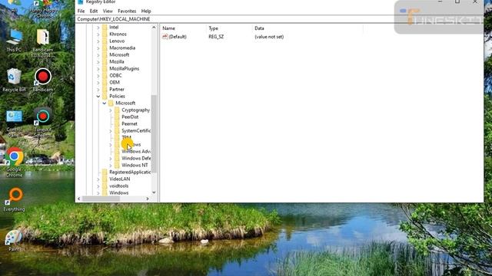Screen dimensions: 492x276
Task: Expand the voidtools key
Action: coord(98,186)
